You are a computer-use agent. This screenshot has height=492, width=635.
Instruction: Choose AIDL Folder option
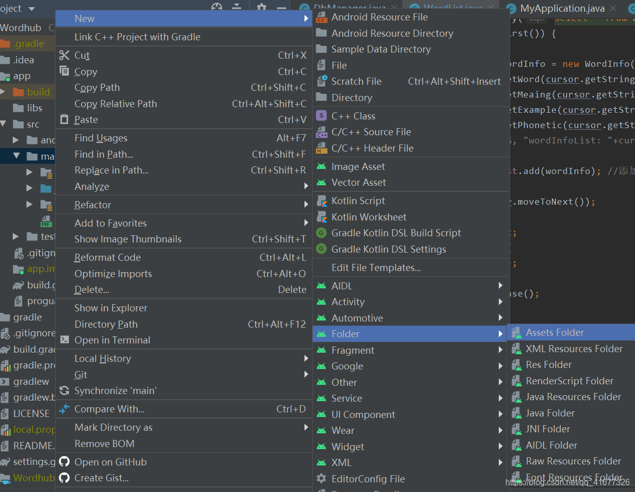coord(571,445)
